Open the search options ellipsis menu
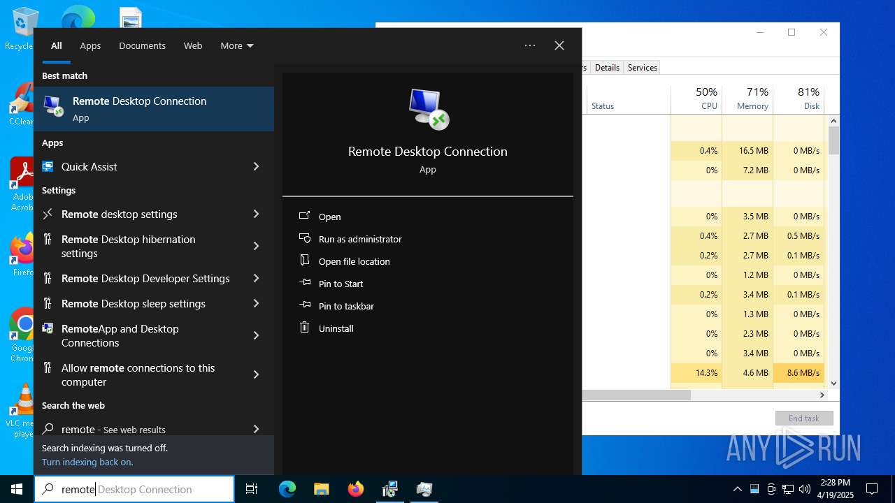The width and height of the screenshot is (895, 503). pyautogui.click(x=530, y=45)
